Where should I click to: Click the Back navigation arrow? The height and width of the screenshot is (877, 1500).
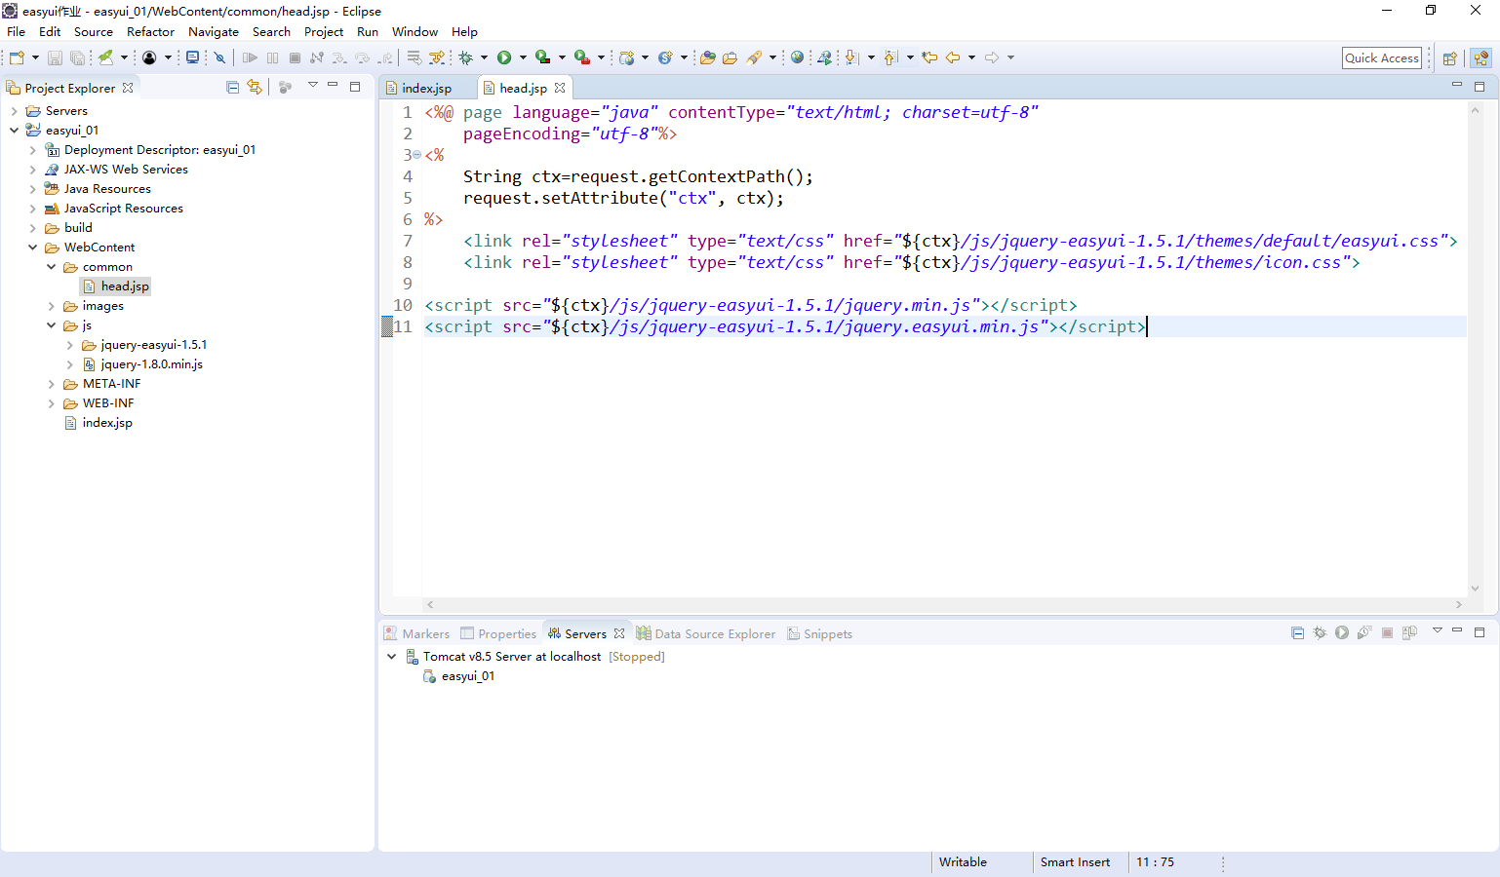click(953, 57)
